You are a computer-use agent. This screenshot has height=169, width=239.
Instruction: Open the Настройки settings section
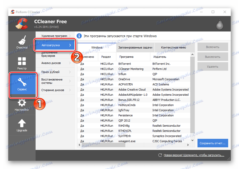point(22,105)
